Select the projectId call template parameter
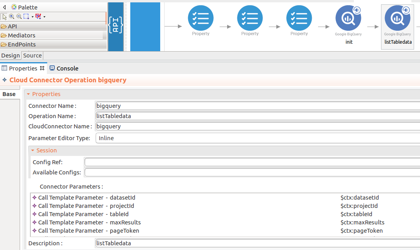Viewport: 420px width, 250px height. click(83, 206)
